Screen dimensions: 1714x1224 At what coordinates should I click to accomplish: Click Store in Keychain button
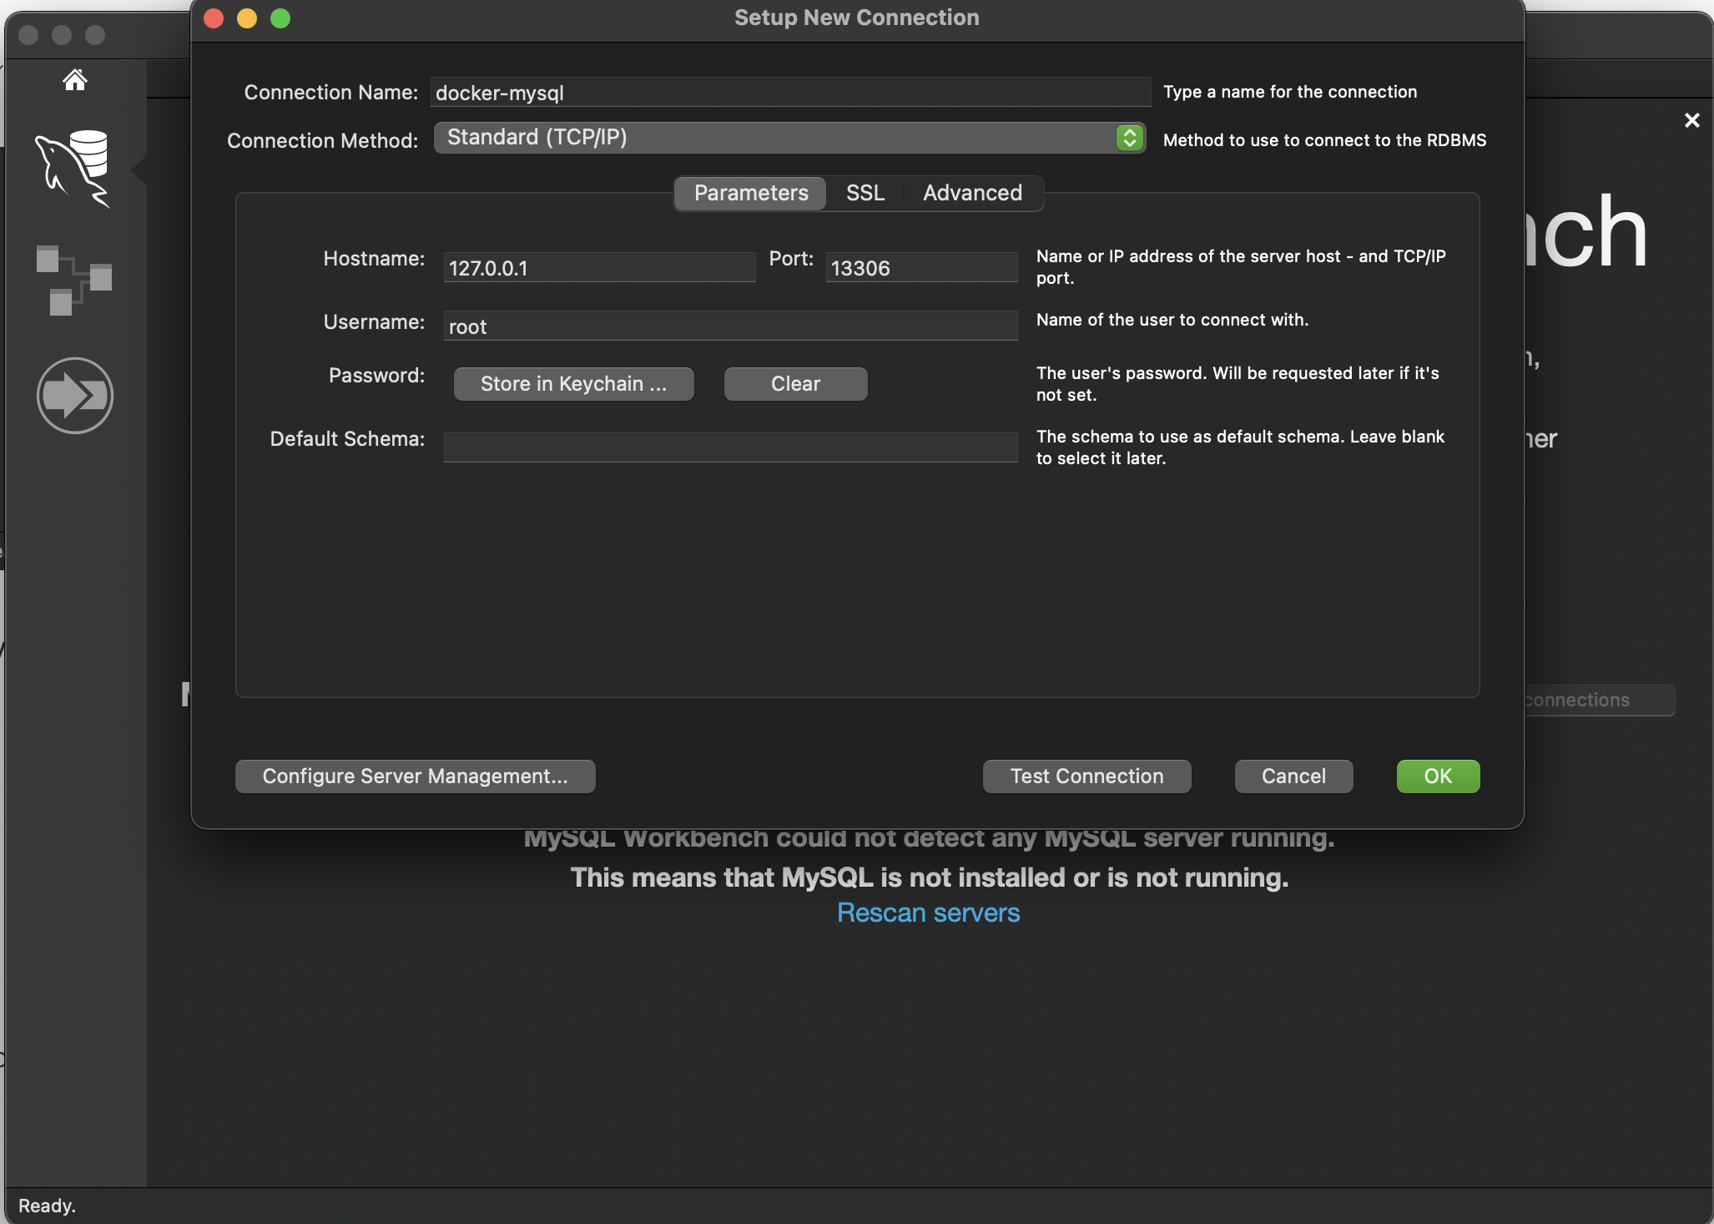coord(573,384)
